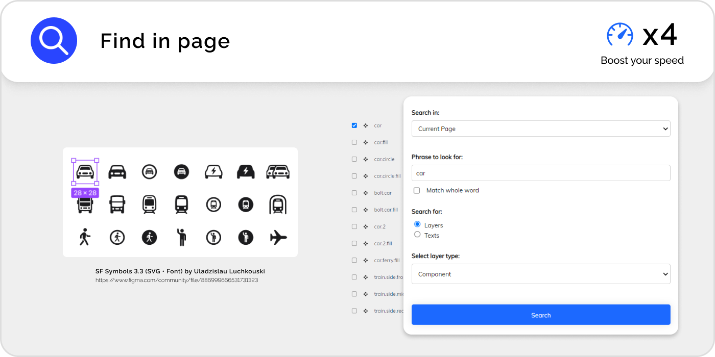Select the filled bolt car symbol
The height and width of the screenshot is (357, 715).
[246, 172]
